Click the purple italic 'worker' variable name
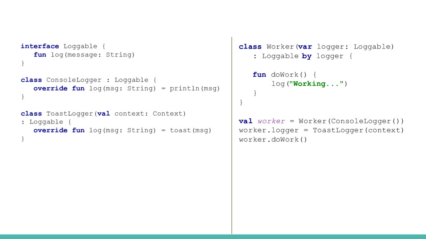Viewport: 426px width, 239px height. (271, 121)
